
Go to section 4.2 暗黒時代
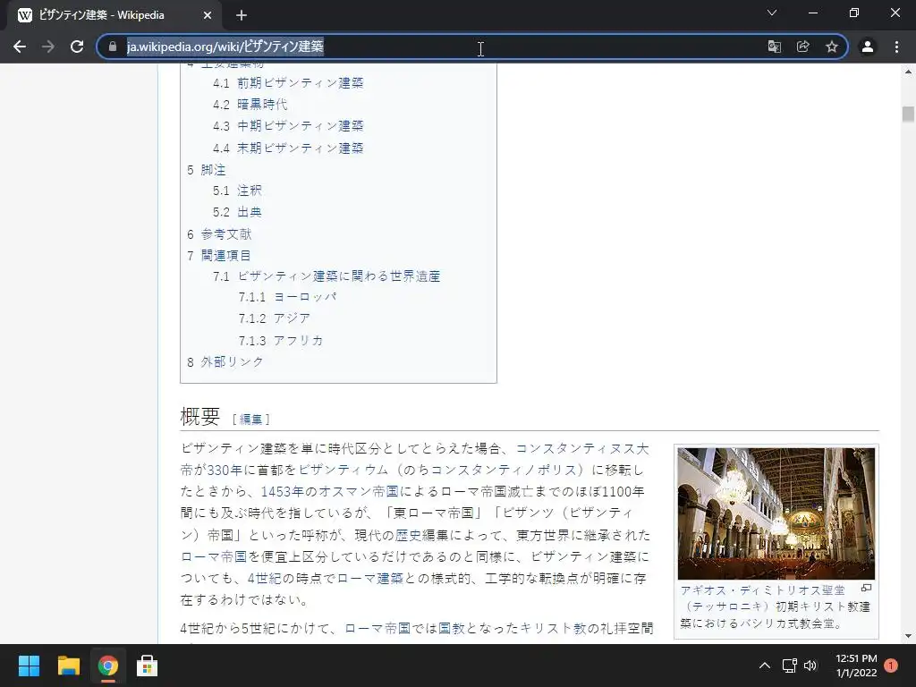coord(250,105)
